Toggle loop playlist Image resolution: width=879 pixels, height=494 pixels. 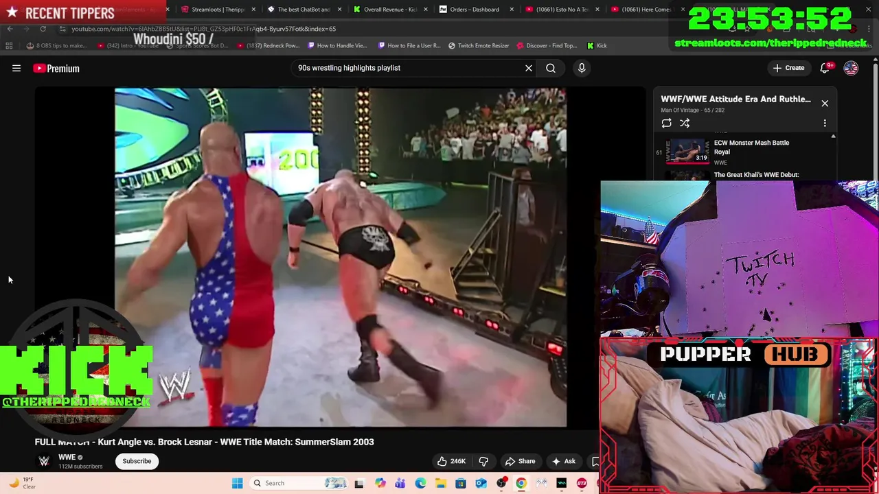(666, 123)
